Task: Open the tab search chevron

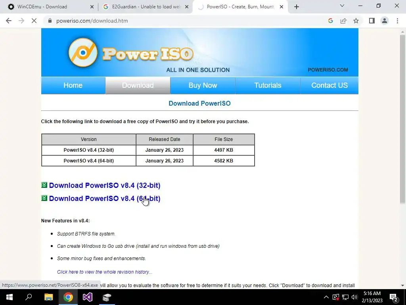Action: 342,6
